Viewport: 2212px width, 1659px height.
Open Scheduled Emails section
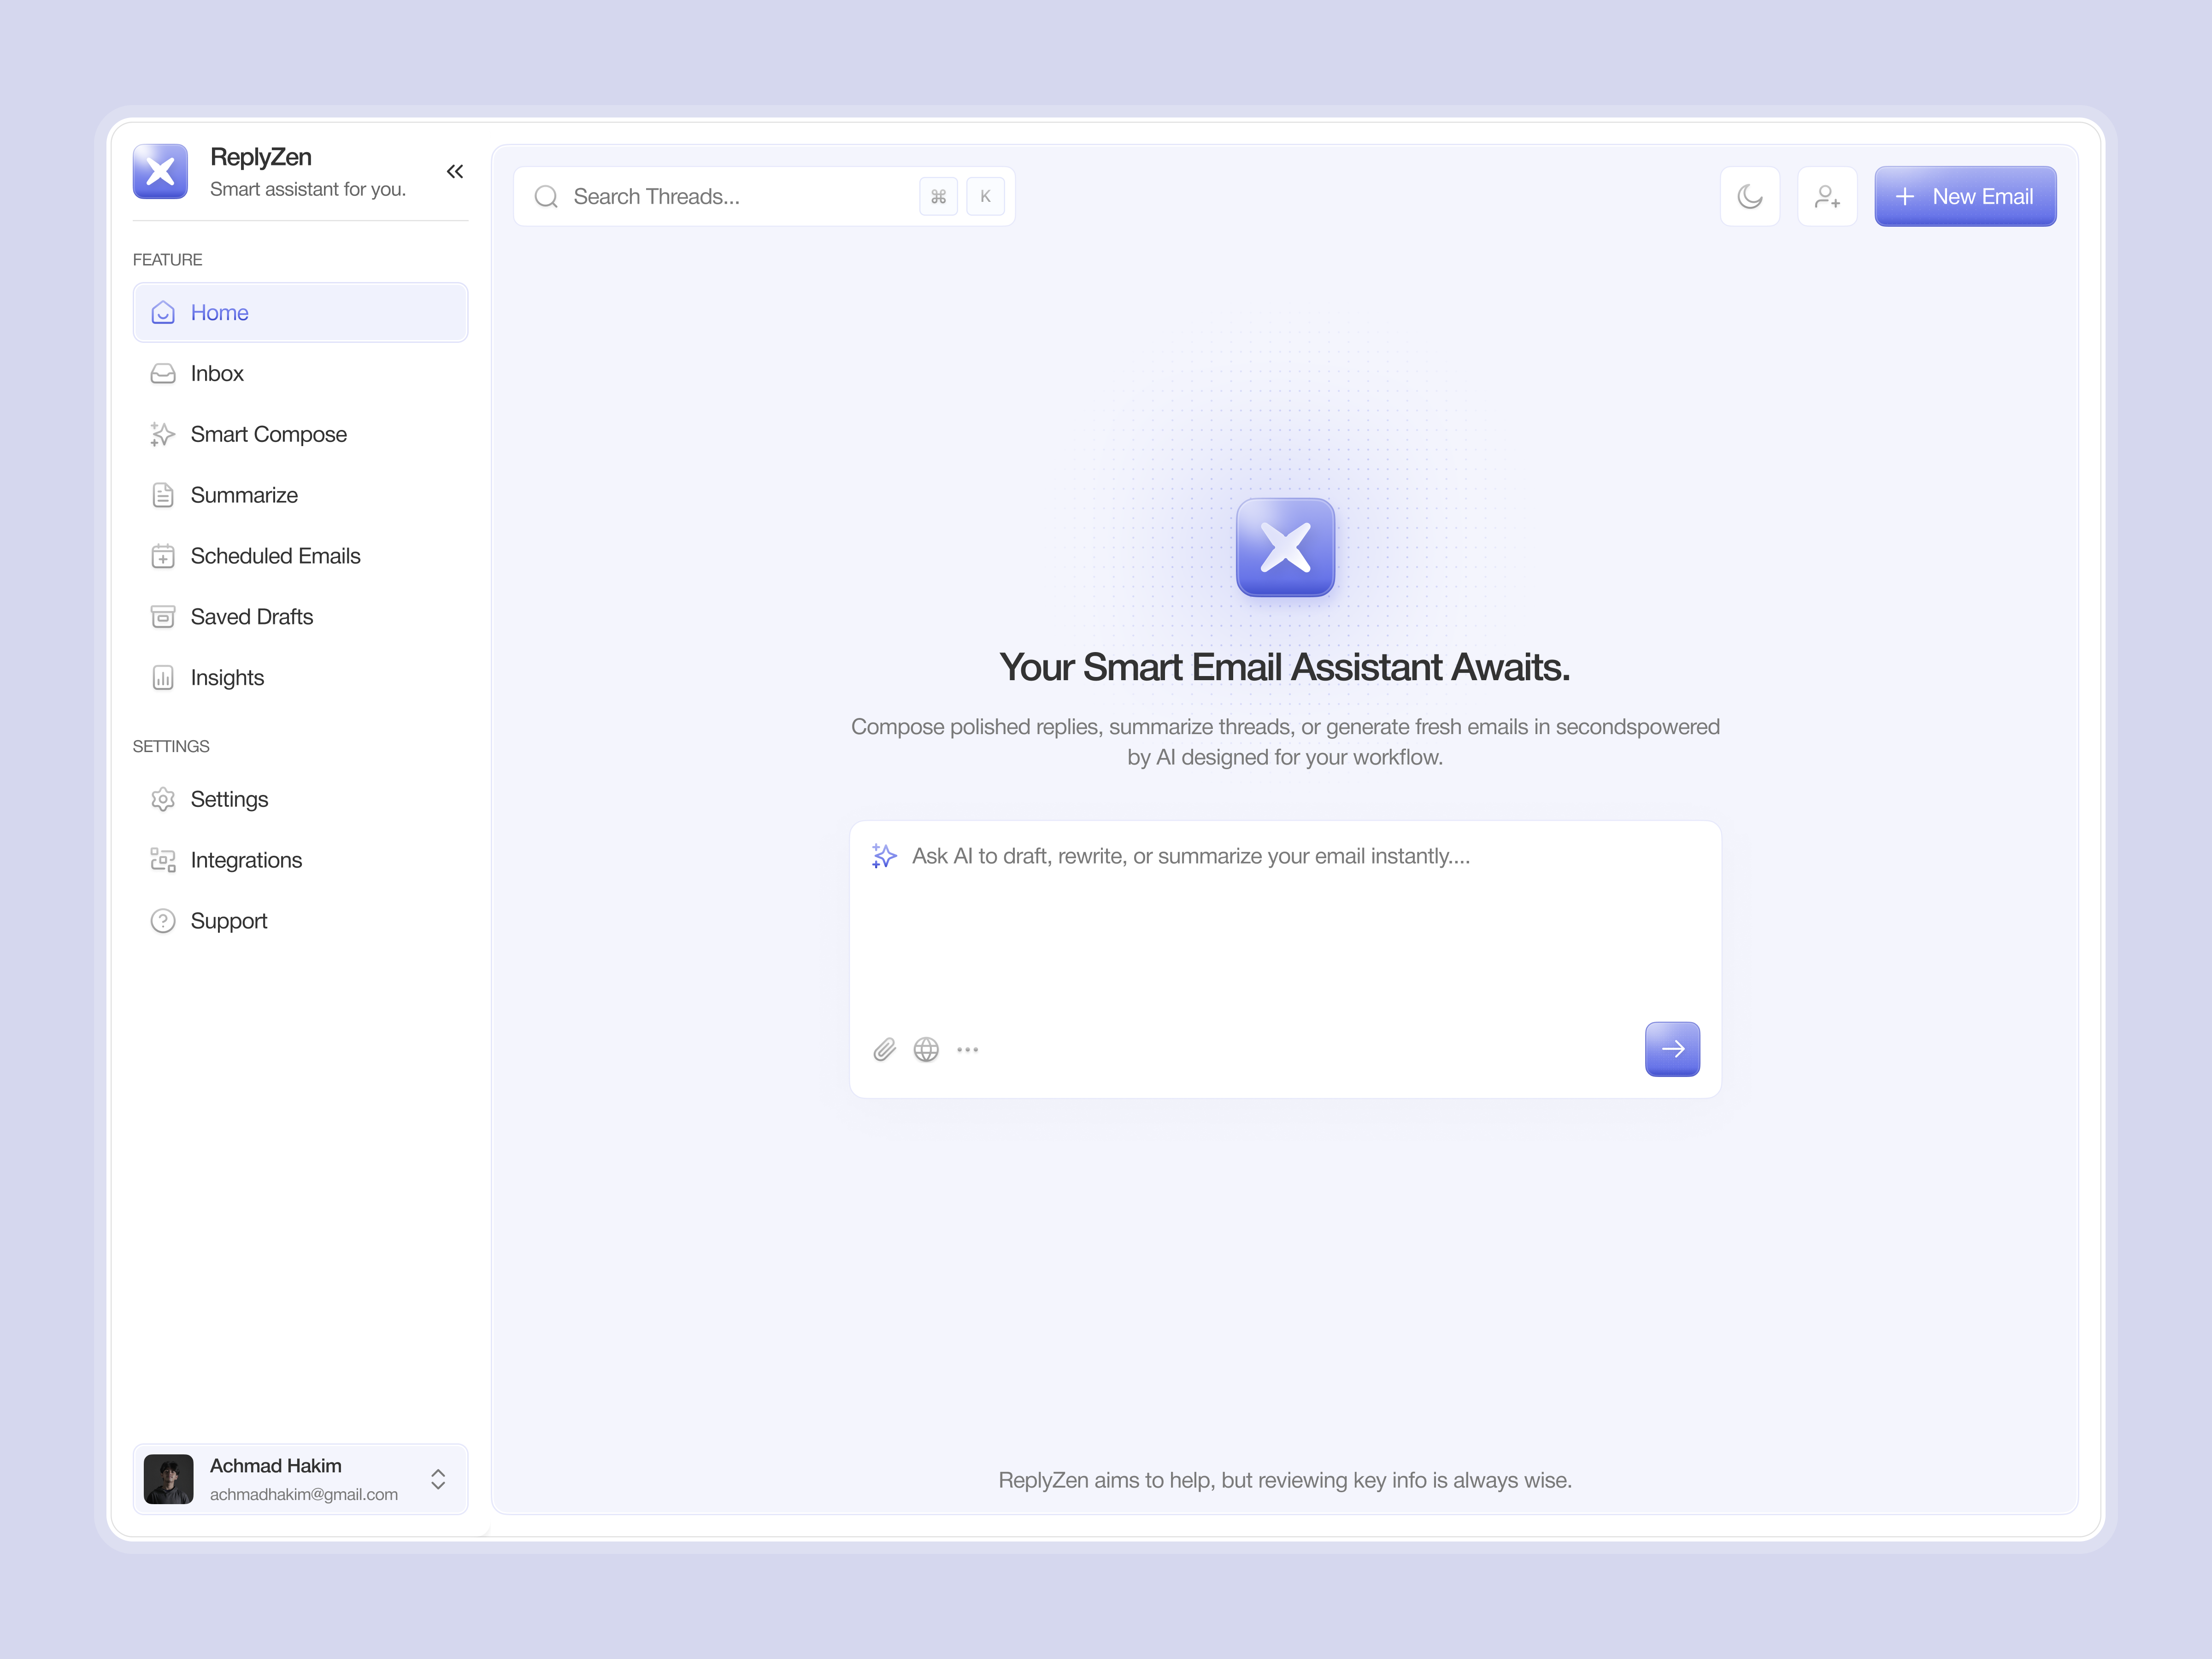275,556
